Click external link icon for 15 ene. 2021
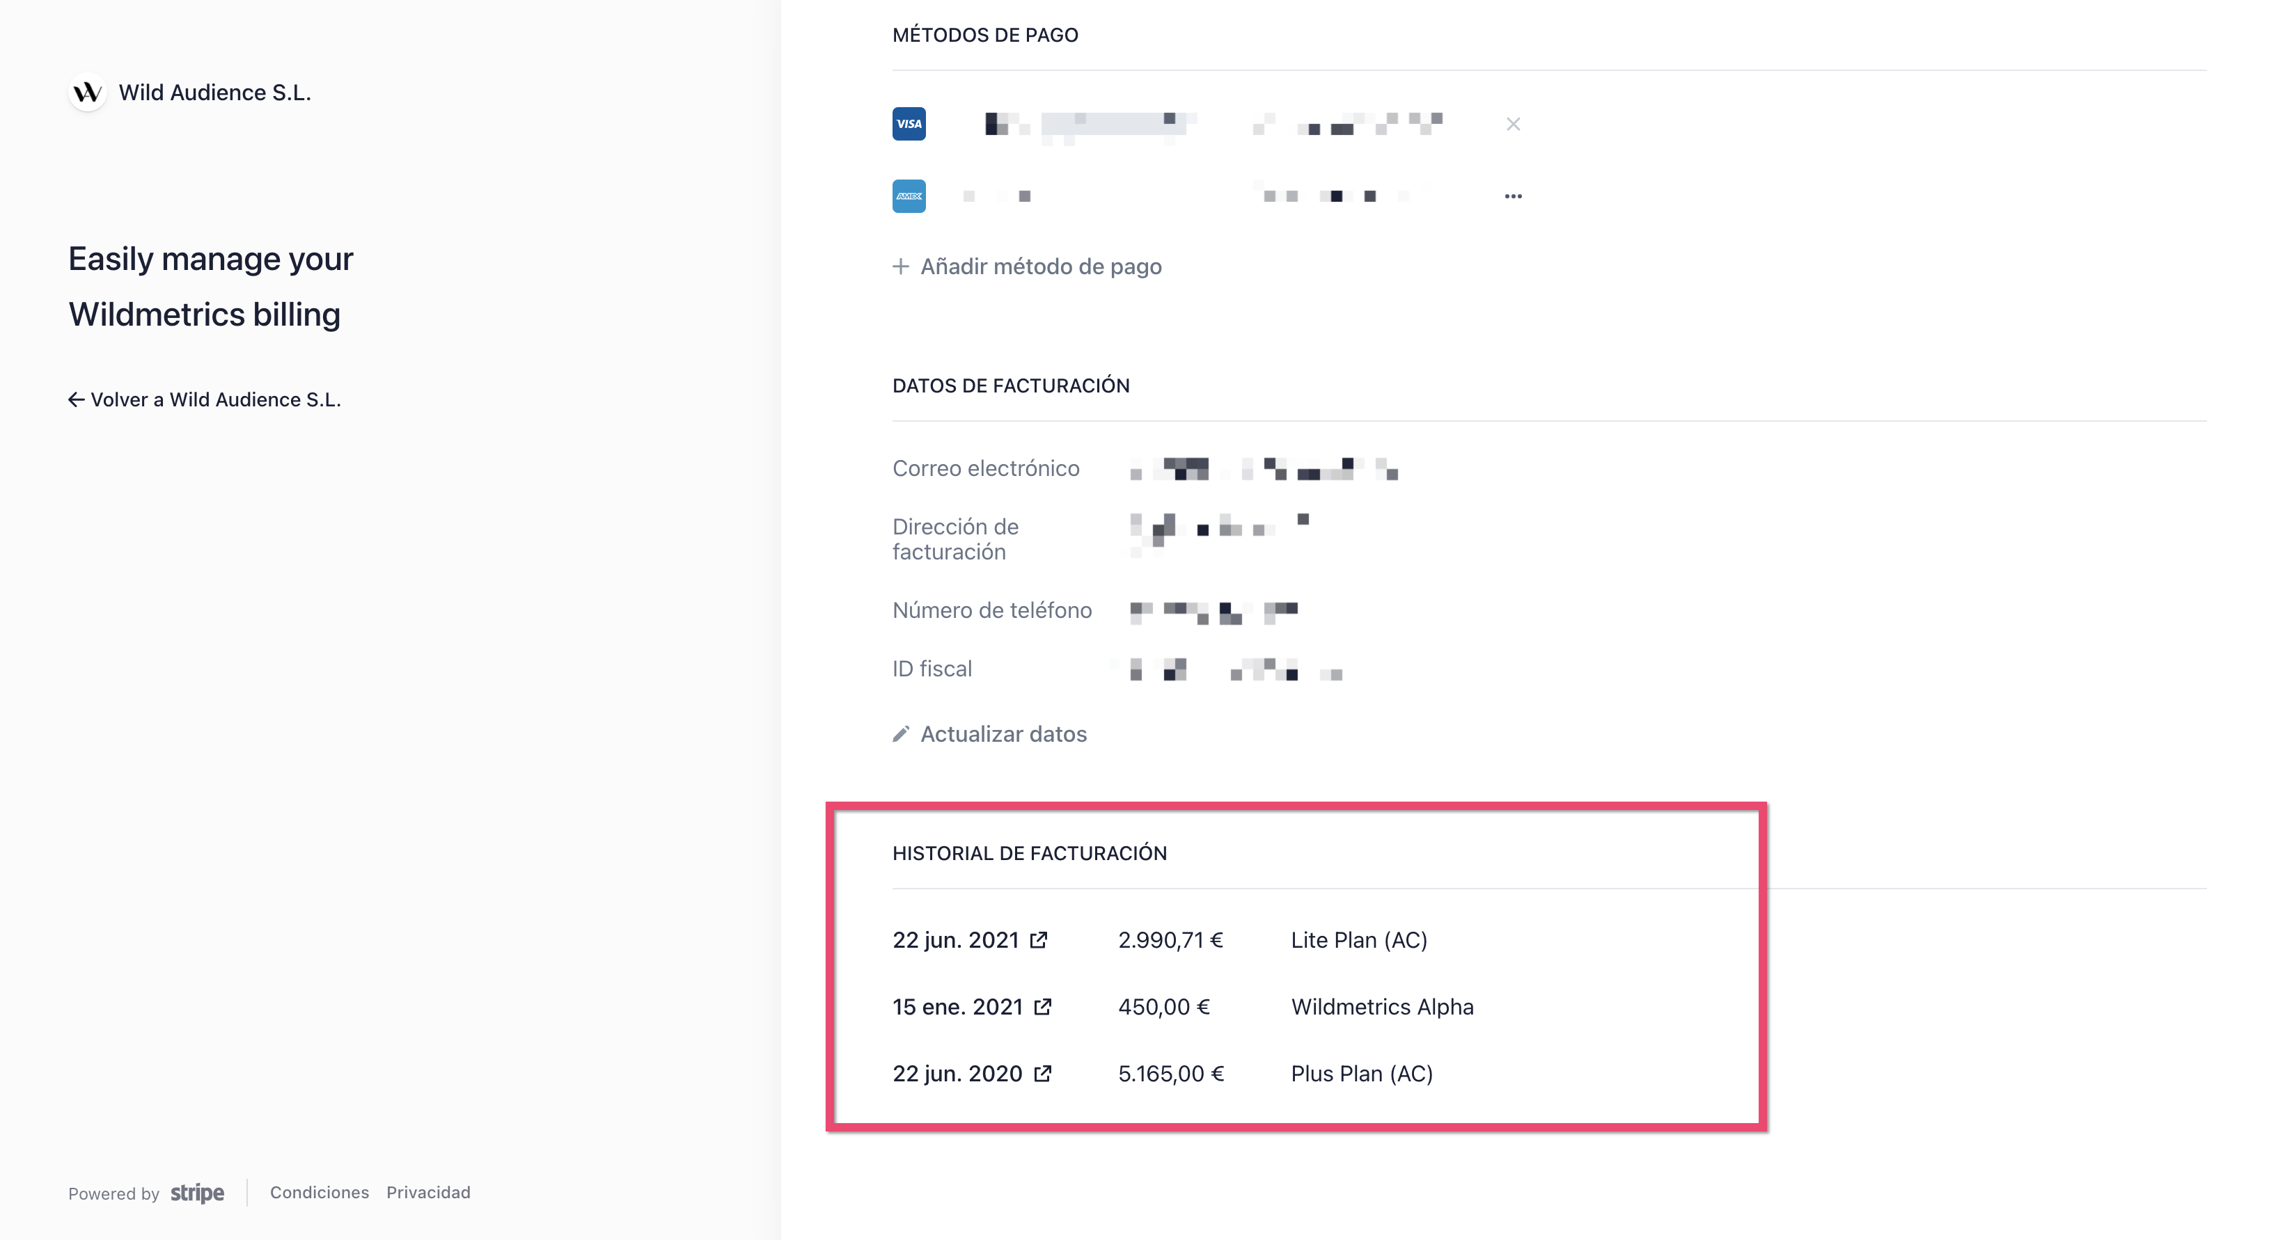This screenshot has height=1240, width=2278. (x=1044, y=1007)
